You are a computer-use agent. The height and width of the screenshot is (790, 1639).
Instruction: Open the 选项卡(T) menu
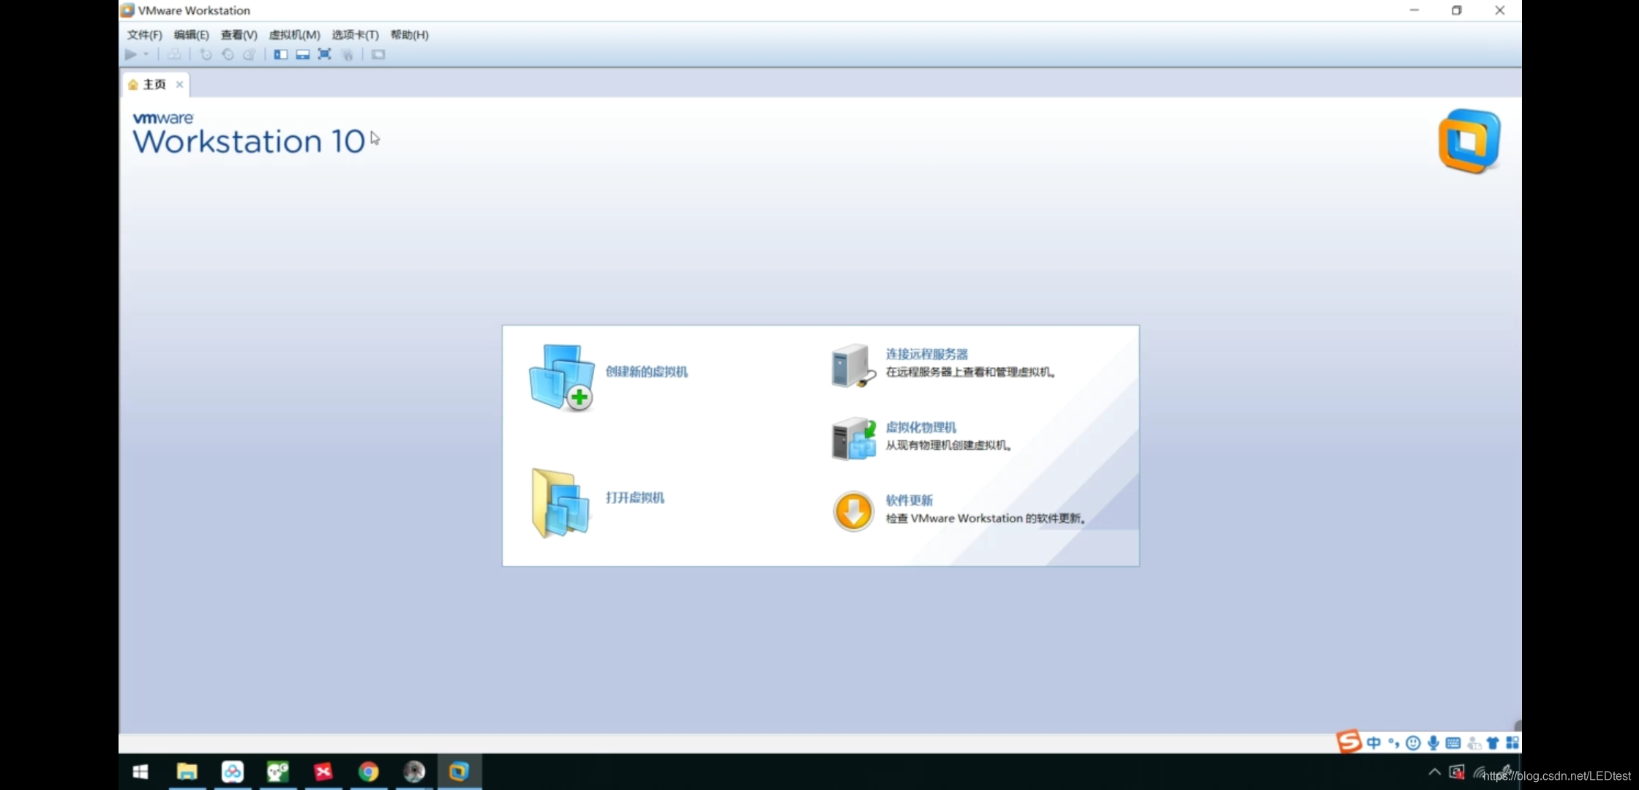click(x=355, y=34)
